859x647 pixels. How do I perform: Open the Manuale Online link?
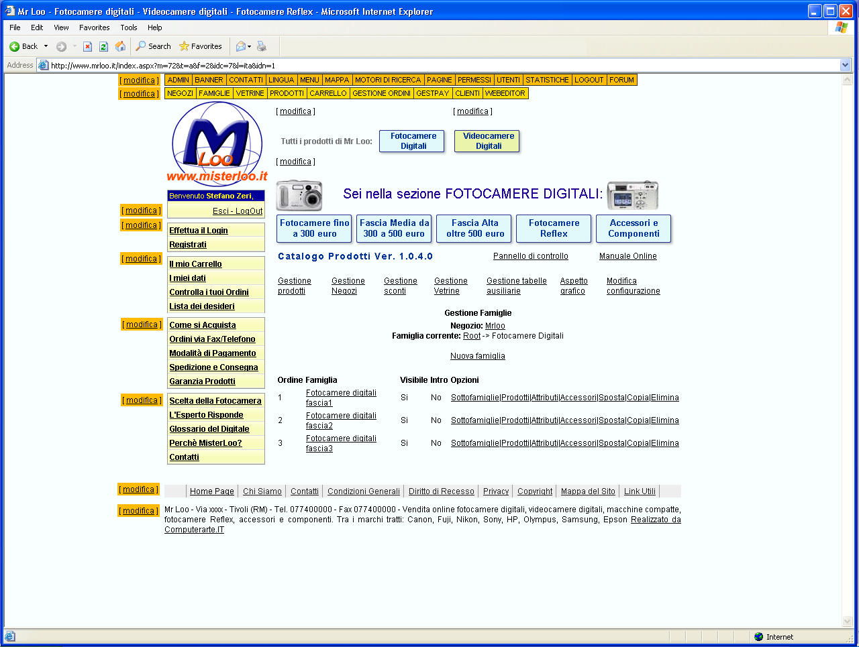click(628, 256)
